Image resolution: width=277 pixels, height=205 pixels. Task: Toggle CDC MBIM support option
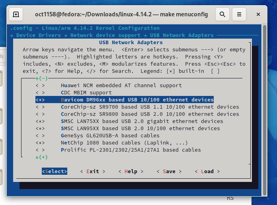click(40, 93)
